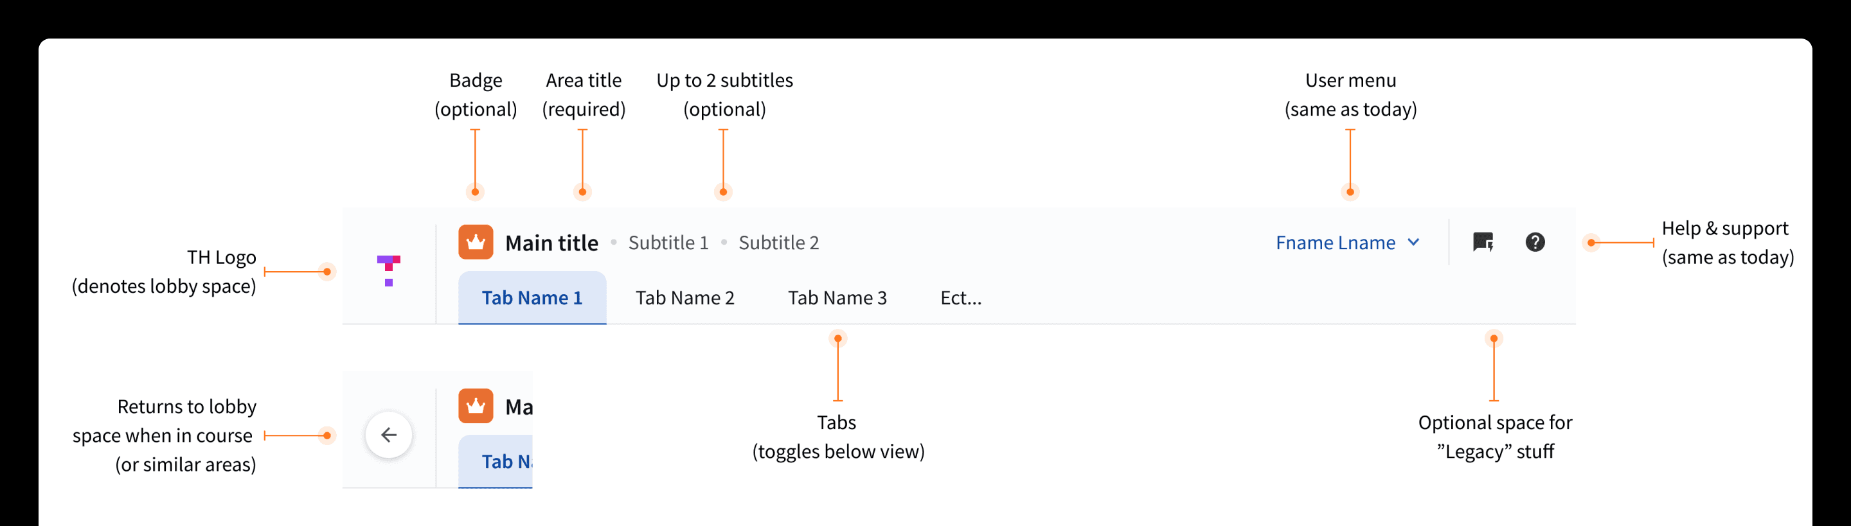Click the question mark help icon
The height and width of the screenshot is (526, 1851).
[1535, 243]
